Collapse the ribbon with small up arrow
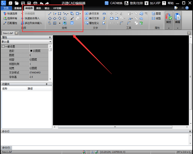The image size is (193, 154). tap(183, 8)
